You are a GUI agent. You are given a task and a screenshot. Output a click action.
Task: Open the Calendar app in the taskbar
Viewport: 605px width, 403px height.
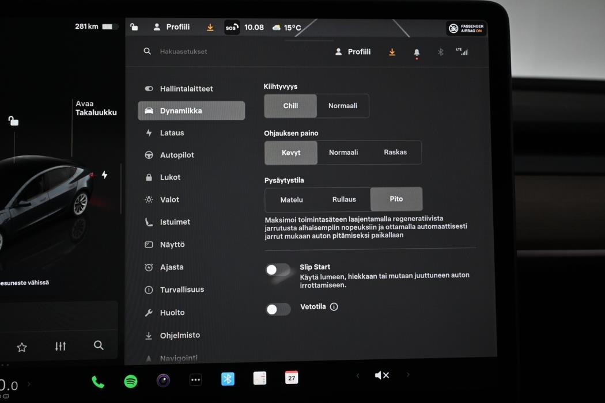292,377
